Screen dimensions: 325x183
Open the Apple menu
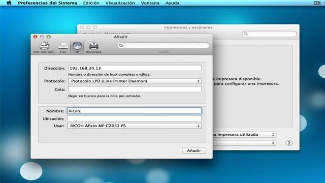click(x=9, y=3)
